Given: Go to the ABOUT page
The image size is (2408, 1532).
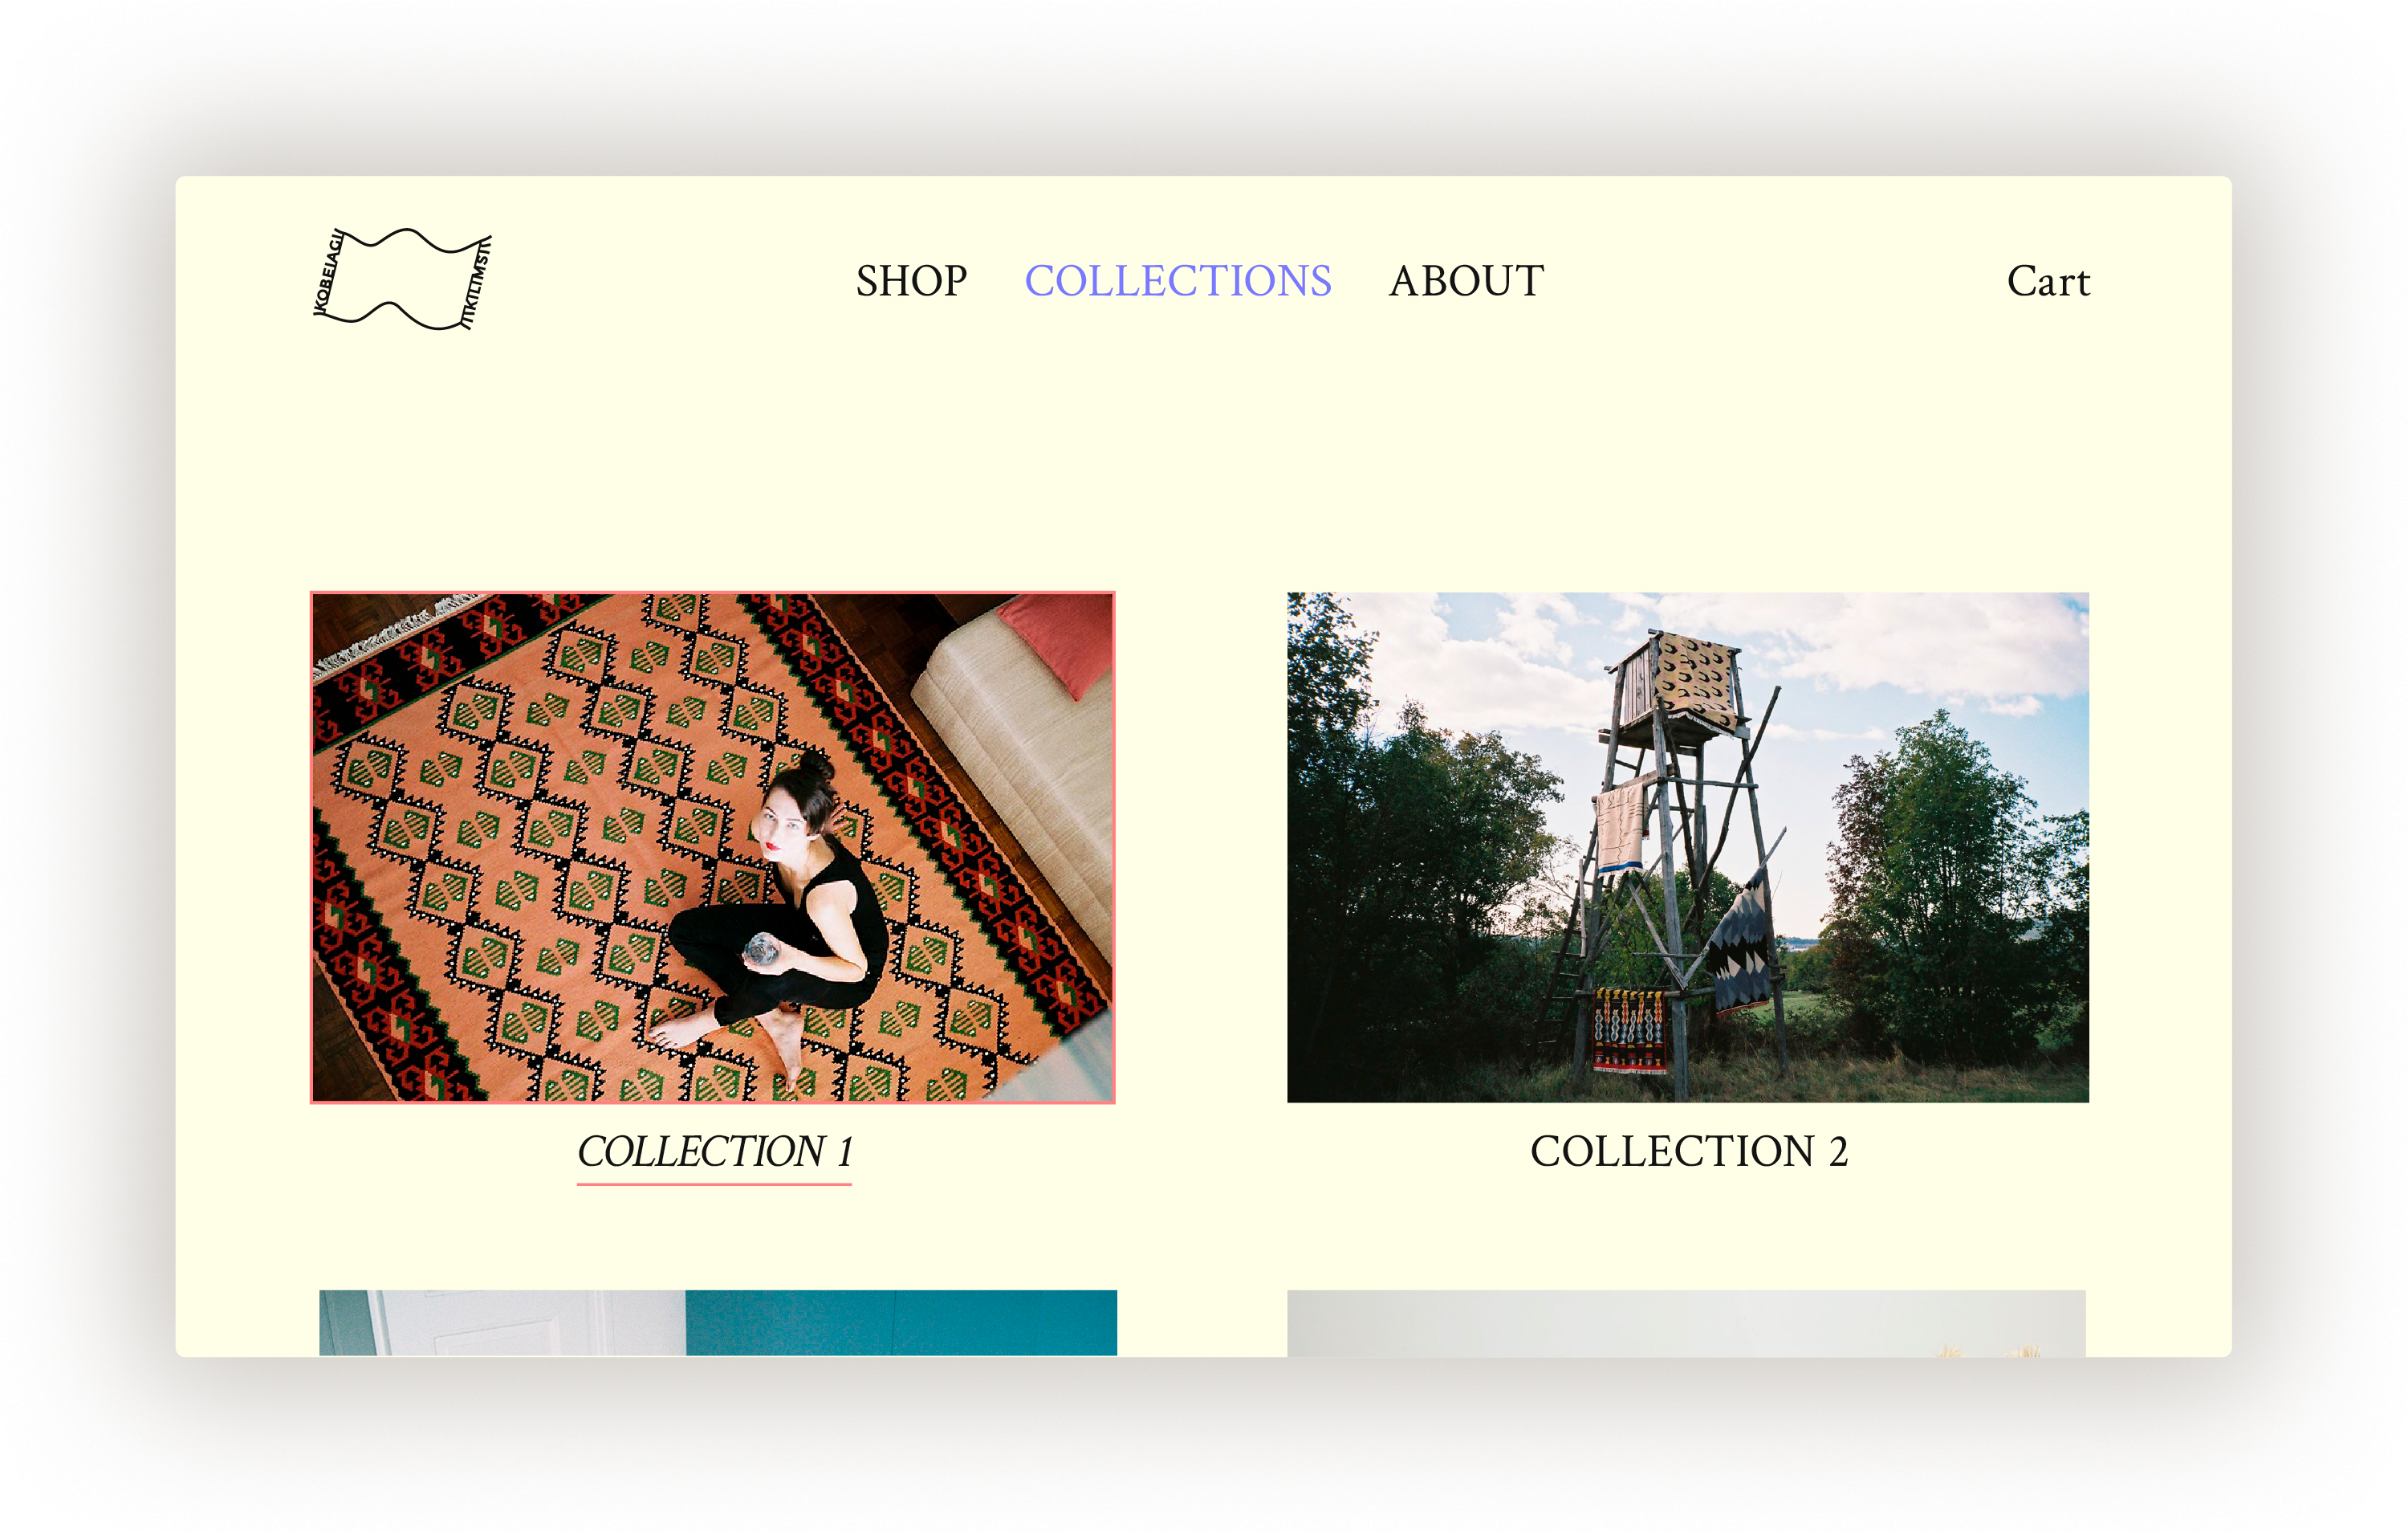Looking at the screenshot, I should tap(1466, 281).
